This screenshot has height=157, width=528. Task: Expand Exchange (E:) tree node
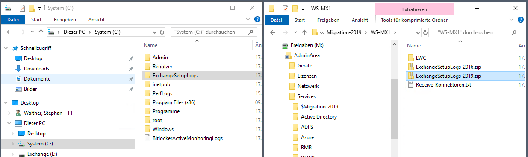[x=13, y=154]
